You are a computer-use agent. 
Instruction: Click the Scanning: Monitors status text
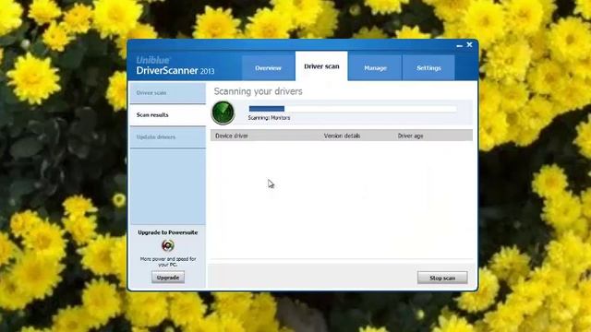pos(269,118)
